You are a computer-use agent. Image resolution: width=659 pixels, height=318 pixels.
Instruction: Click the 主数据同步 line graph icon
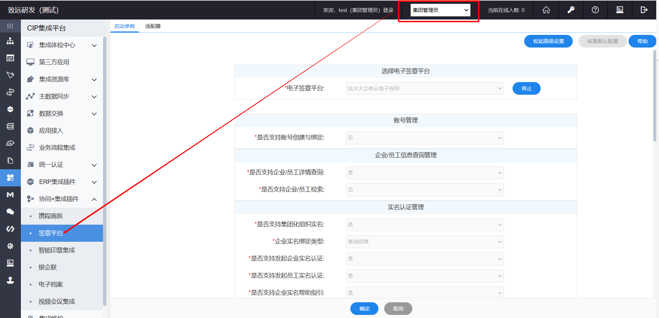30,96
